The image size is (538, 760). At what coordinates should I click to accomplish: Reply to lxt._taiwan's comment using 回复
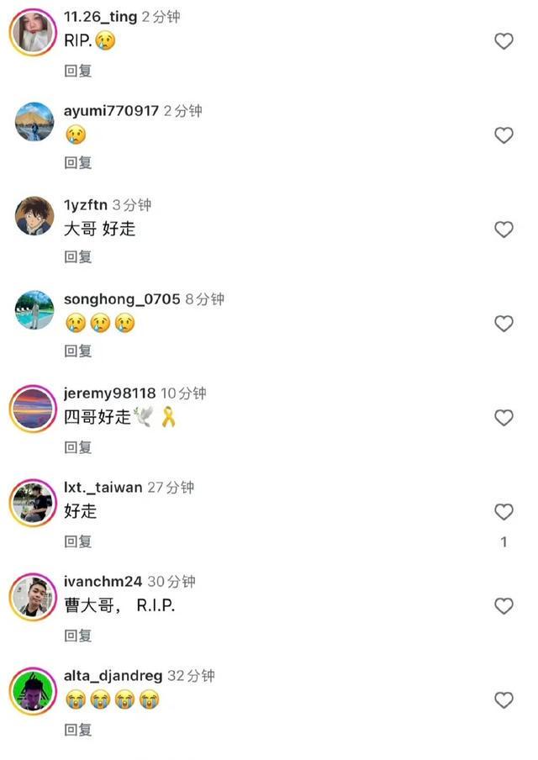[x=76, y=540]
